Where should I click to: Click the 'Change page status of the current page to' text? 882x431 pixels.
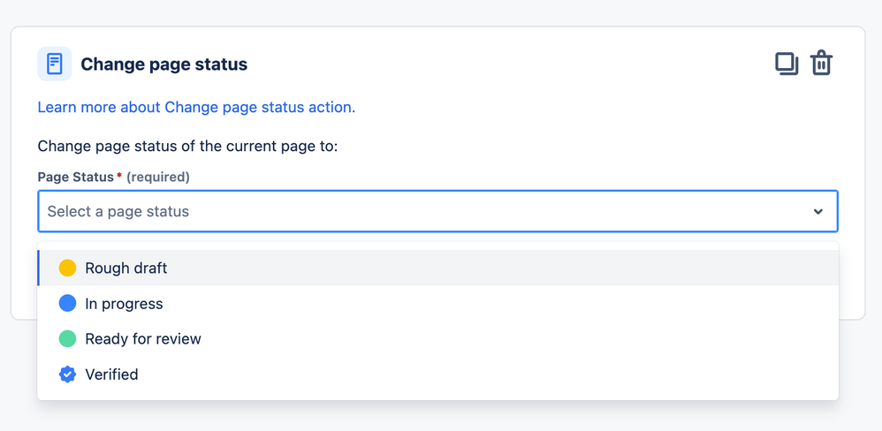pos(187,146)
